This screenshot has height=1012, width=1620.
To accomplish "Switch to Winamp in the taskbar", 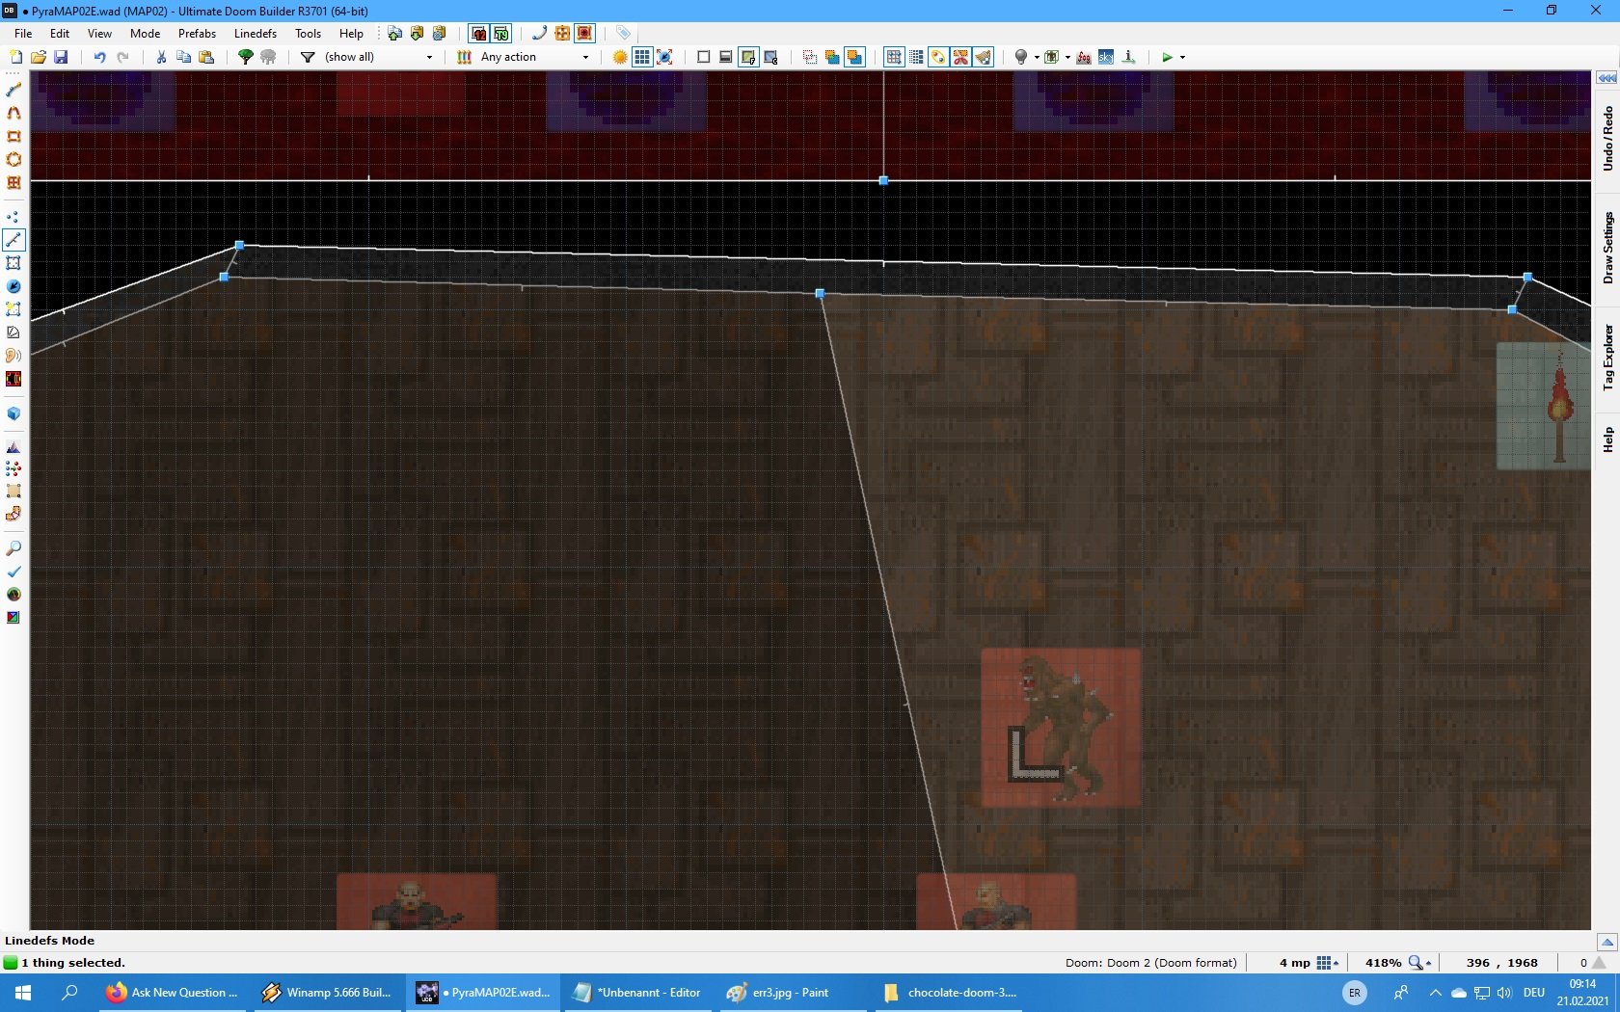I will [x=327, y=992].
